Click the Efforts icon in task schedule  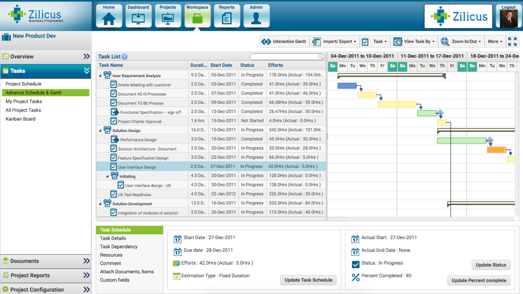tap(177, 264)
